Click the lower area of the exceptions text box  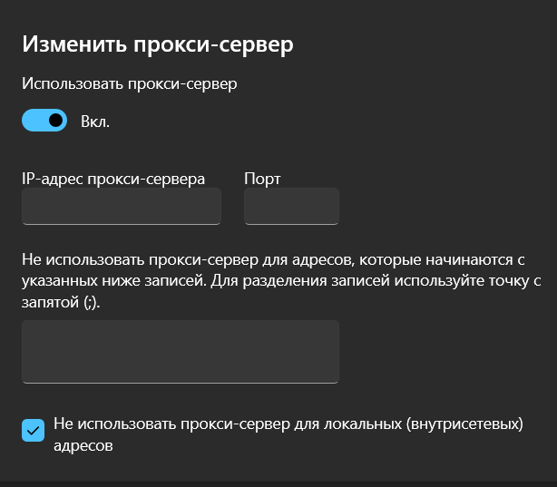[x=180, y=372]
